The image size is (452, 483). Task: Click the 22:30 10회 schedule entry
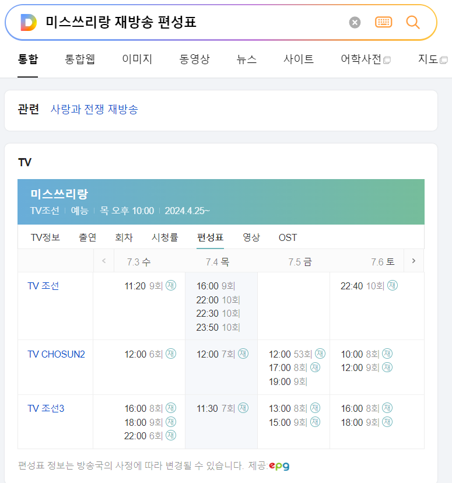[218, 314]
